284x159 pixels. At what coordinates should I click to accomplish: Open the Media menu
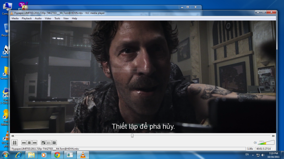15,19
